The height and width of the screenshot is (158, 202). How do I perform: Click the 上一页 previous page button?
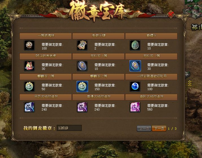(144, 129)
